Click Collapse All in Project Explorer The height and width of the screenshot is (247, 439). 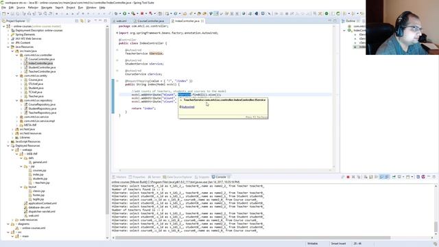click(x=76, y=21)
